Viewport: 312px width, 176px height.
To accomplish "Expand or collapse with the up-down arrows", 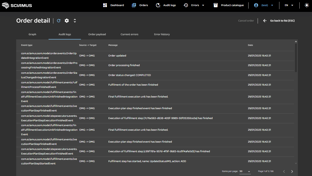I will (75, 21).
